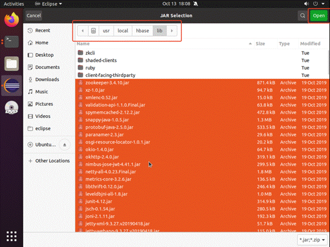Open the eclipse bookmark folder
This screenshot has width=330, height=247.
[x=49, y=129]
